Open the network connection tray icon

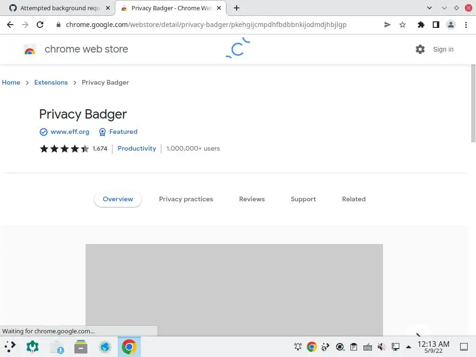point(395,347)
